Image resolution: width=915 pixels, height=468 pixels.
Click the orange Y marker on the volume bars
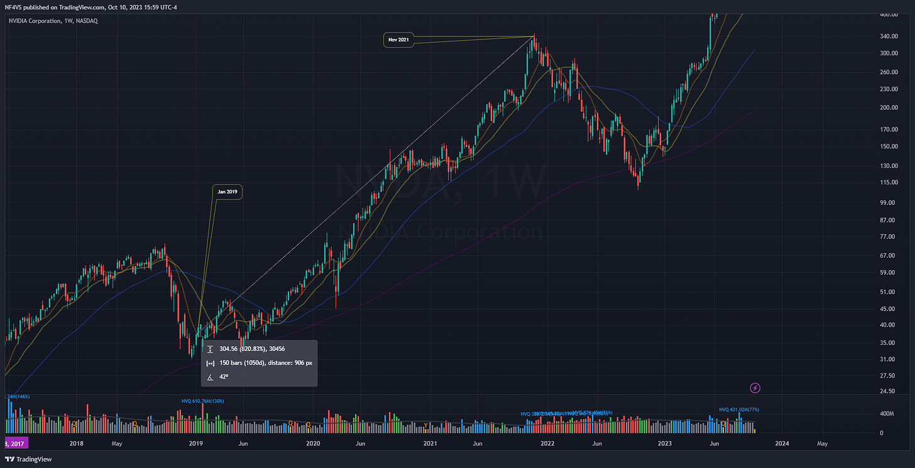pos(427,425)
